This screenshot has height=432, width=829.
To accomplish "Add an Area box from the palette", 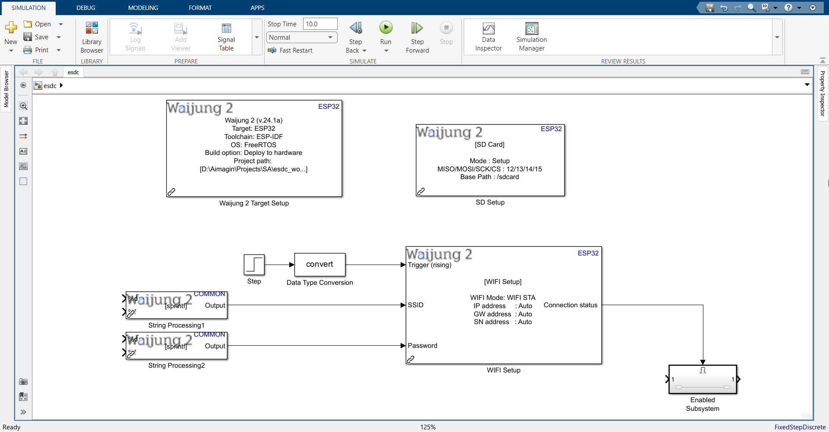I will coord(23,181).
